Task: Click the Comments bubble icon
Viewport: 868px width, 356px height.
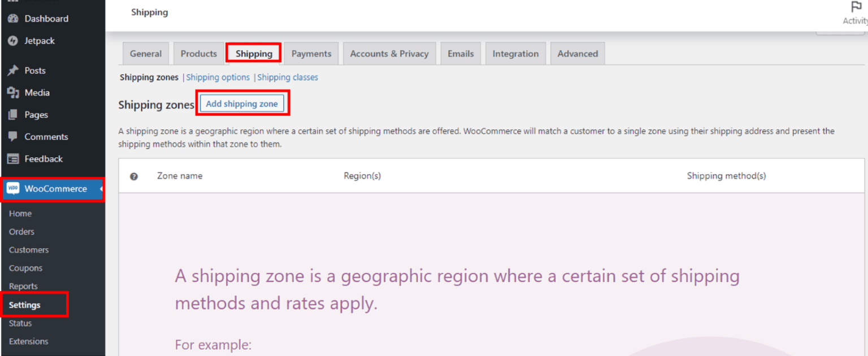Action: [x=12, y=137]
